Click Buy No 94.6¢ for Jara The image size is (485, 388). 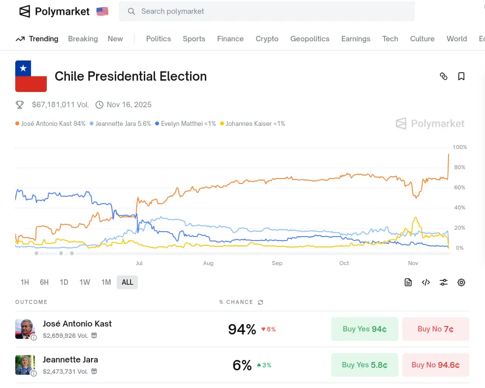[435, 365]
